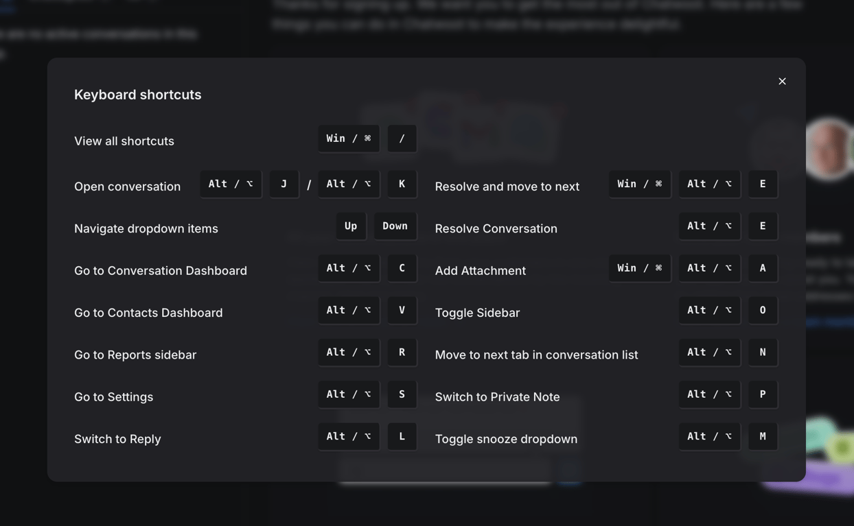Screen dimensions: 854x526
Task: Click the R key for Reports sidebar
Action: point(402,352)
